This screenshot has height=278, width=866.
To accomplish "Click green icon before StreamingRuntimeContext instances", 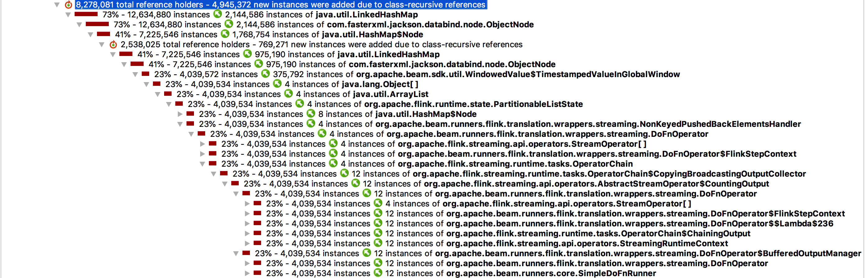I will pos(378,243).
